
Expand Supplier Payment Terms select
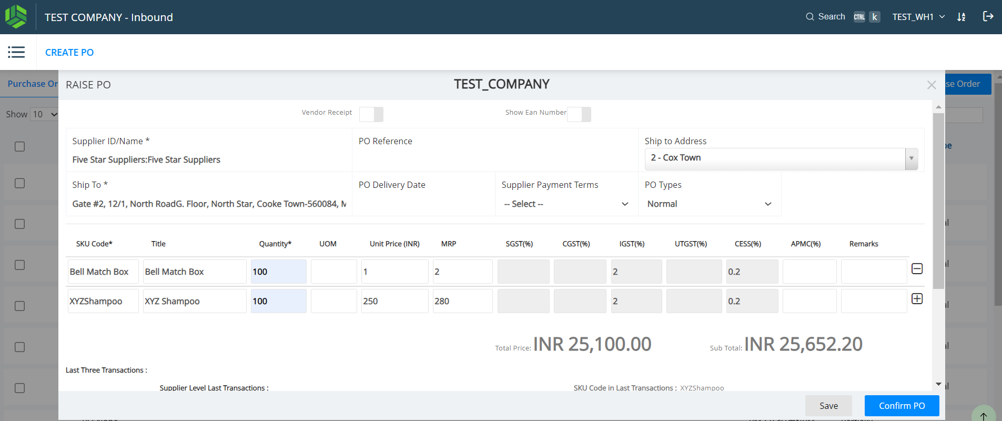coord(566,204)
